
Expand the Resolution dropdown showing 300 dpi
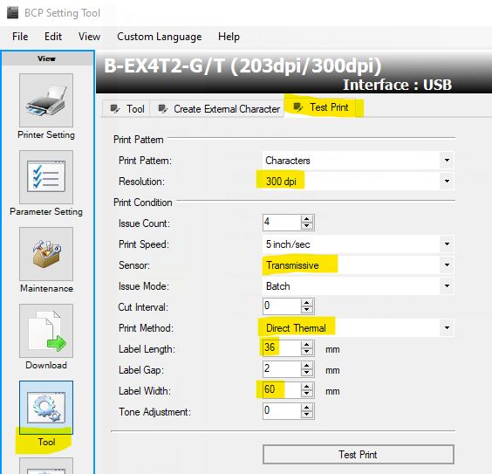pyautogui.click(x=448, y=181)
